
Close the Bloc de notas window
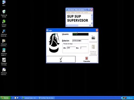coord(92,10)
